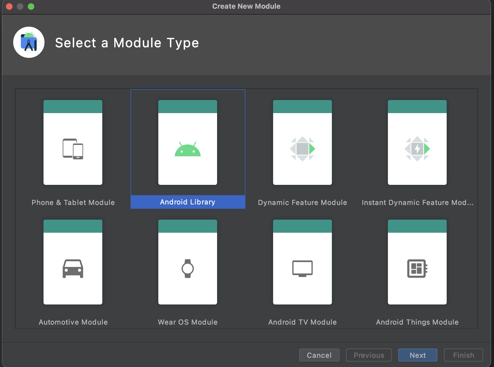494x367 pixels.
Task: Click the Instant Dynamic Feature Mod... label
Action: pos(418,203)
